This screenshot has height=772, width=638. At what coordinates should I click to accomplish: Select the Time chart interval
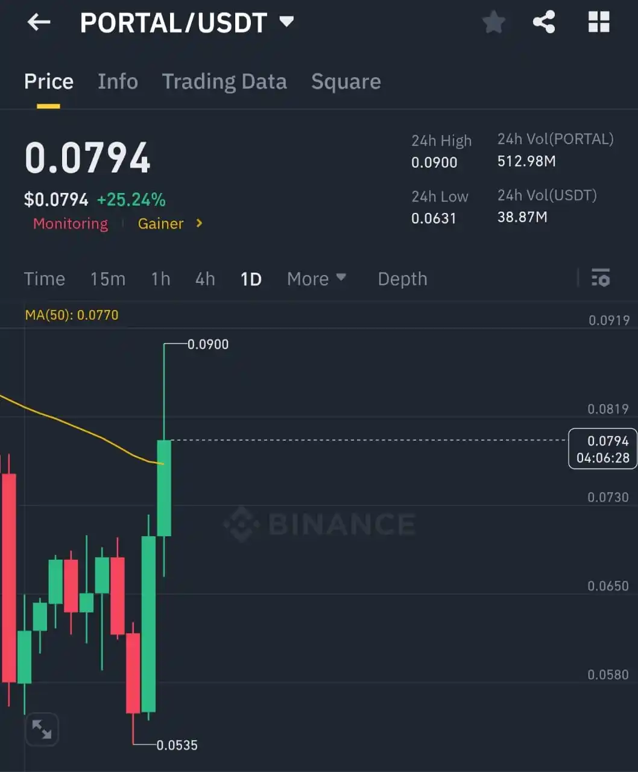[45, 279]
